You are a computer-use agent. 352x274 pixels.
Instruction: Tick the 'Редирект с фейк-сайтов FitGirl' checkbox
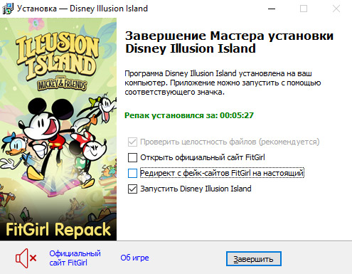pos(132,173)
